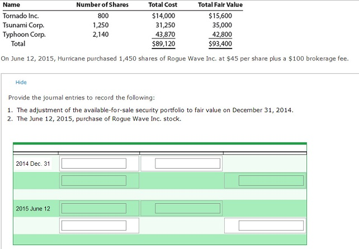Click the $89,120 total cost
Viewport: 359px width, 249px height.
(163, 44)
